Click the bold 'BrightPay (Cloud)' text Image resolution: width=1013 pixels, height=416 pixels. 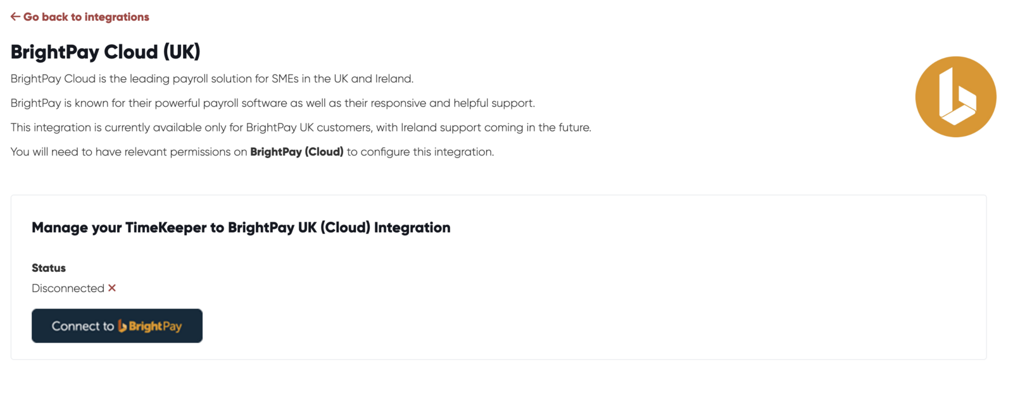pos(297,152)
